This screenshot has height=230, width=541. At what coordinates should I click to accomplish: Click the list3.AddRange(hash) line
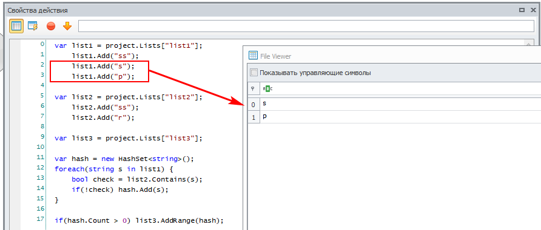(139, 221)
